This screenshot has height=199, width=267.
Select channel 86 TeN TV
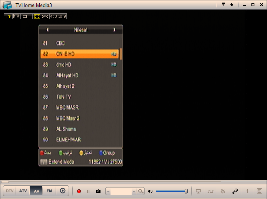(79, 97)
